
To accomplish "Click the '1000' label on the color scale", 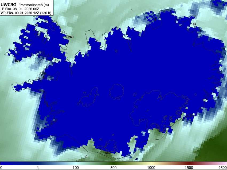I will [x=151, y=168].
